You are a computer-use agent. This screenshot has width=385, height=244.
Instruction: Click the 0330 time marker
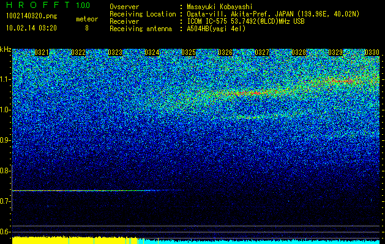[372, 52]
